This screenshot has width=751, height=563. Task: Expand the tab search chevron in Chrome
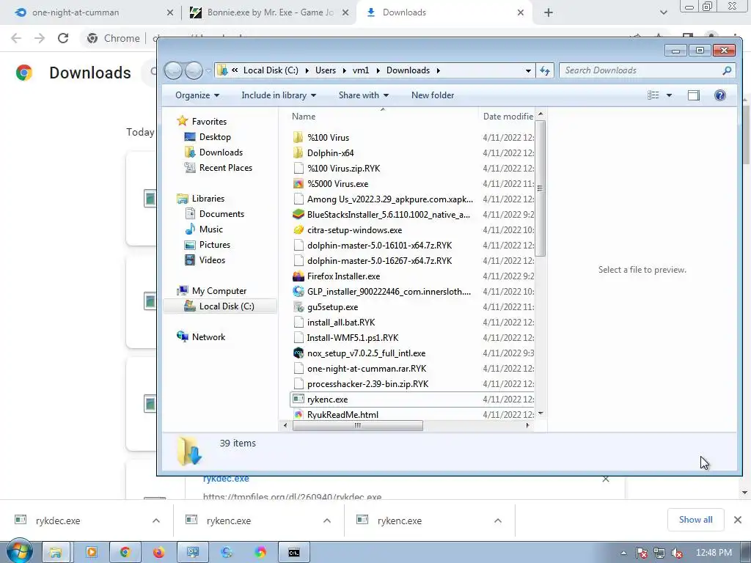pos(663,12)
